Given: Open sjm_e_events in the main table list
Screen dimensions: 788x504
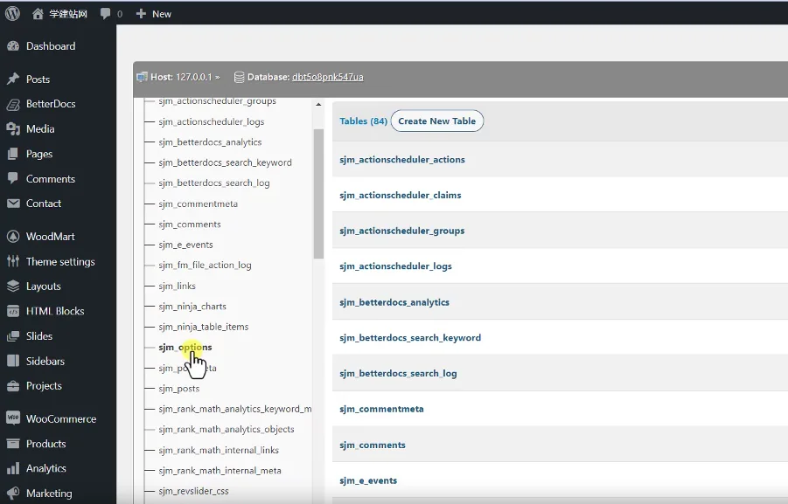Looking at the screenshot, I should point(368,480).
